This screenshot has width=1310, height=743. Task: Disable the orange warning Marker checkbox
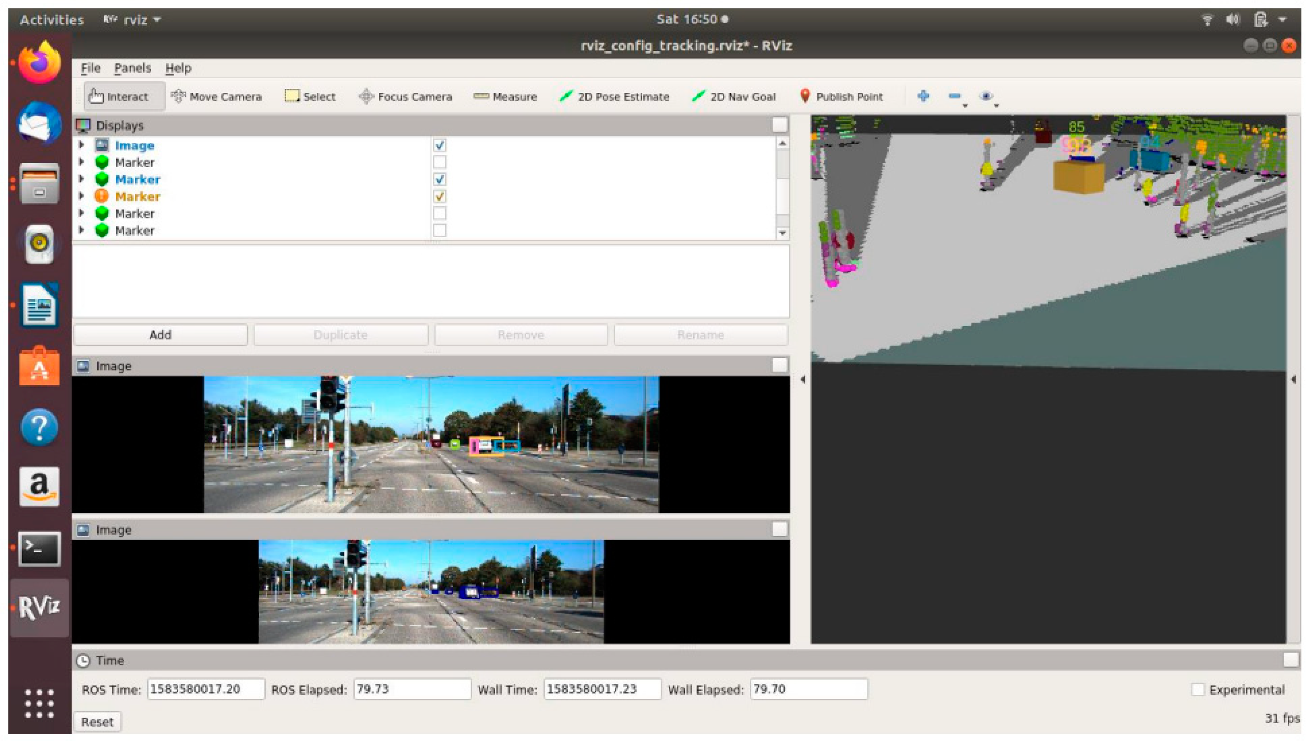click(439, 196)
